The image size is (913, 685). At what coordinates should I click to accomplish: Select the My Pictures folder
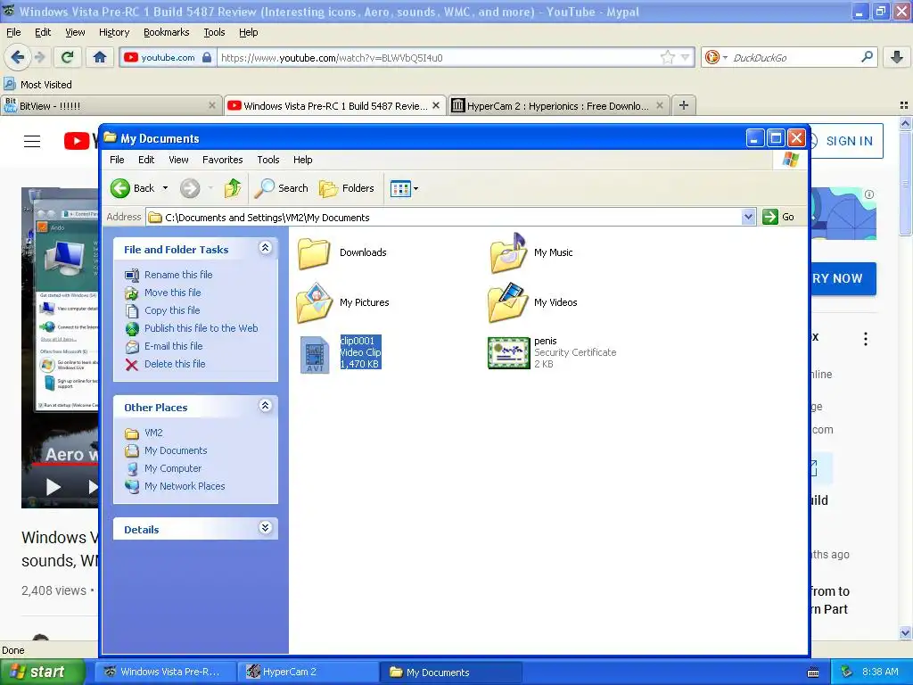click(343, 302)
